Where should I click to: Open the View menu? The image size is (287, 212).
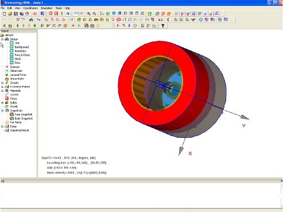17,8
